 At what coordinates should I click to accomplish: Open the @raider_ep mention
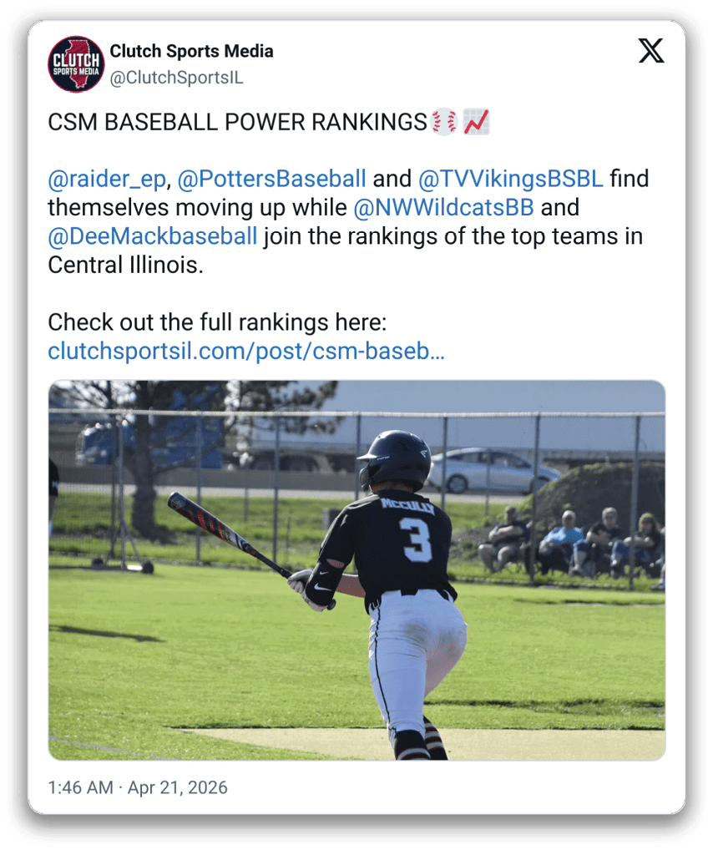coord(107,179)
